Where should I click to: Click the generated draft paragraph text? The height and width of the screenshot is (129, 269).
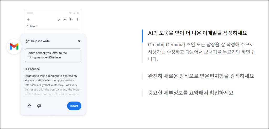pos(53,85)
